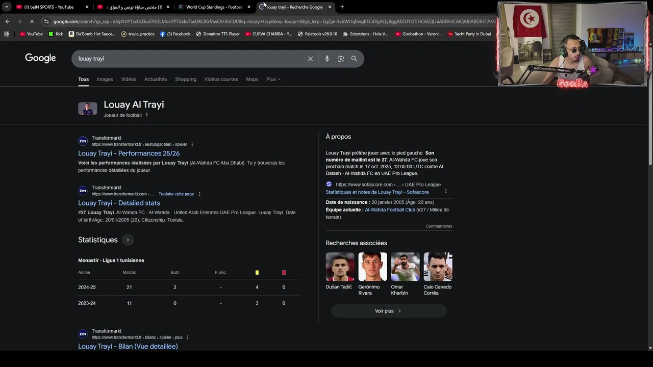
Task: Switch to Maps results tab
Action: click(x=252, y=79)
